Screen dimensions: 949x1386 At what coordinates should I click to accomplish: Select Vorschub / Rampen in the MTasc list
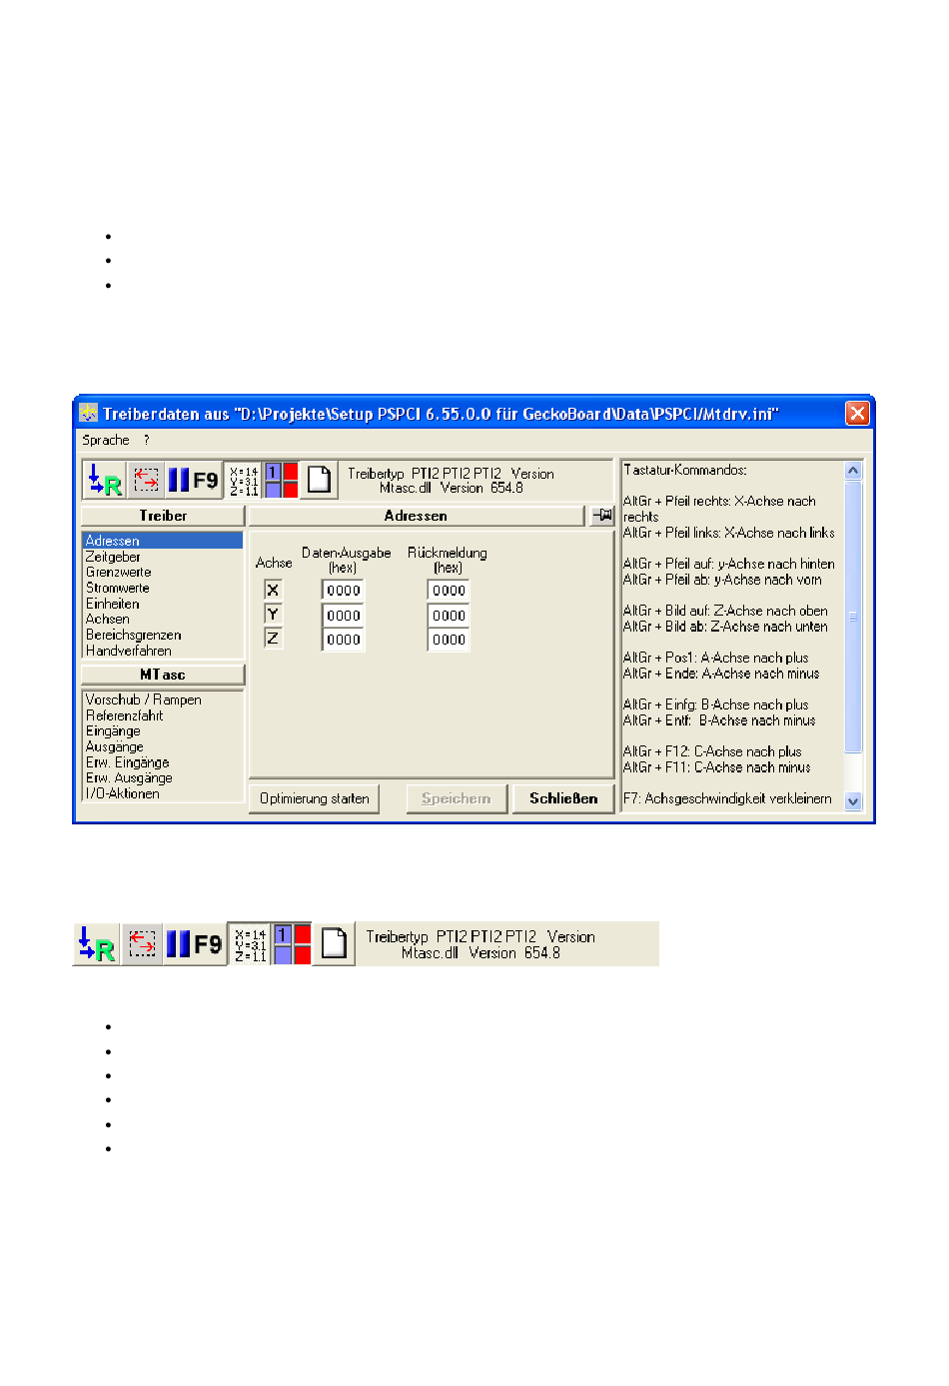pos(163,699)
